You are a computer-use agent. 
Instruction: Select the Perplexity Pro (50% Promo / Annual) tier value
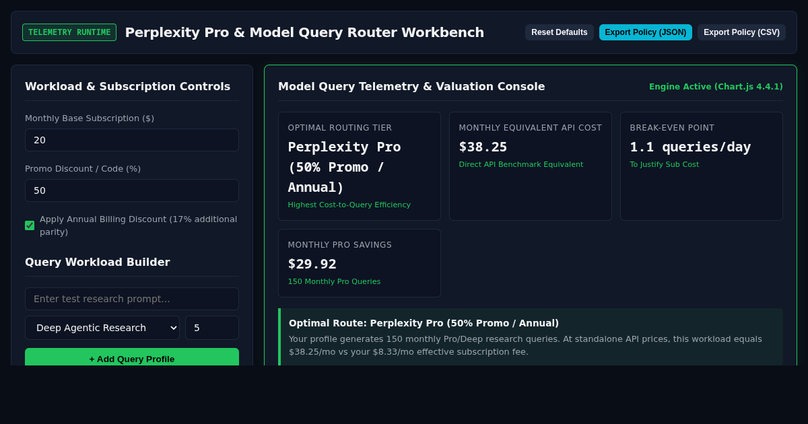coord(345,167)
